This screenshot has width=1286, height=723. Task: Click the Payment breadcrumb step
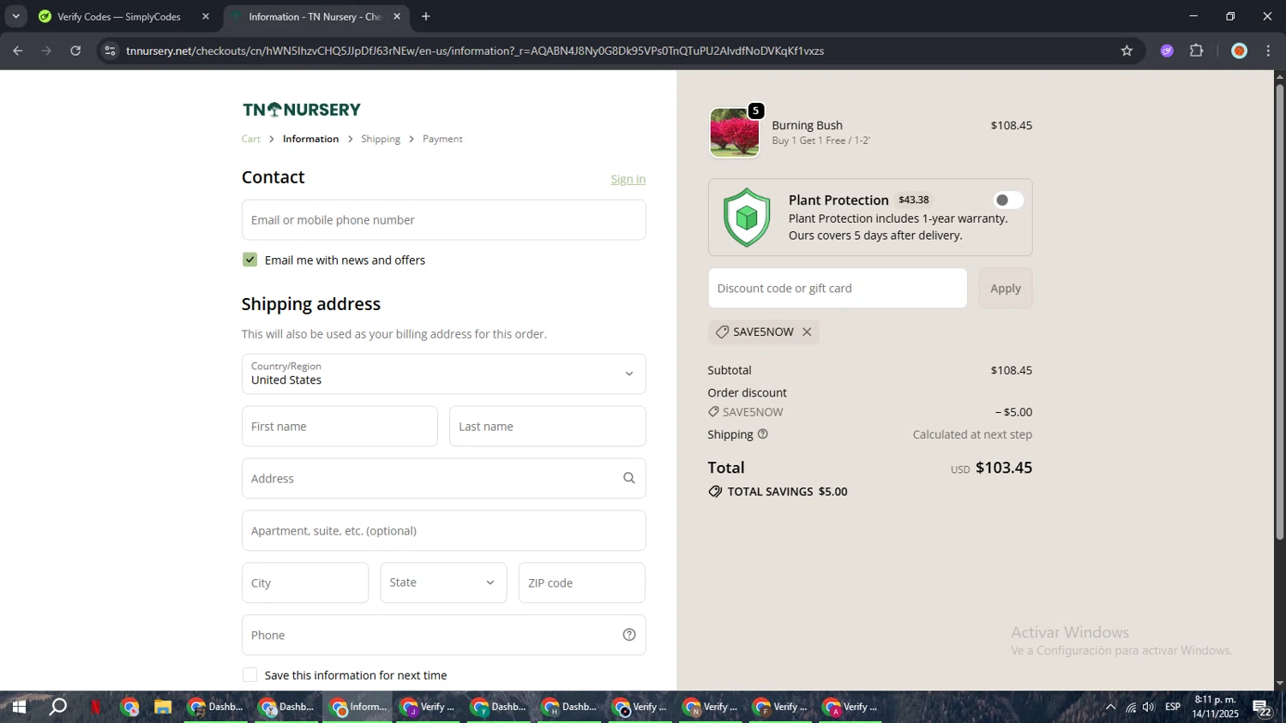[442, 139]
